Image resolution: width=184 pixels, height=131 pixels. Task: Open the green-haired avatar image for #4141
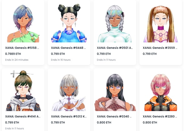[23, 91]
